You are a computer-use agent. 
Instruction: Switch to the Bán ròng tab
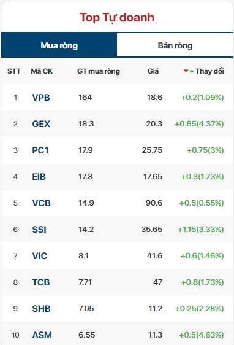tap(175, 45)
